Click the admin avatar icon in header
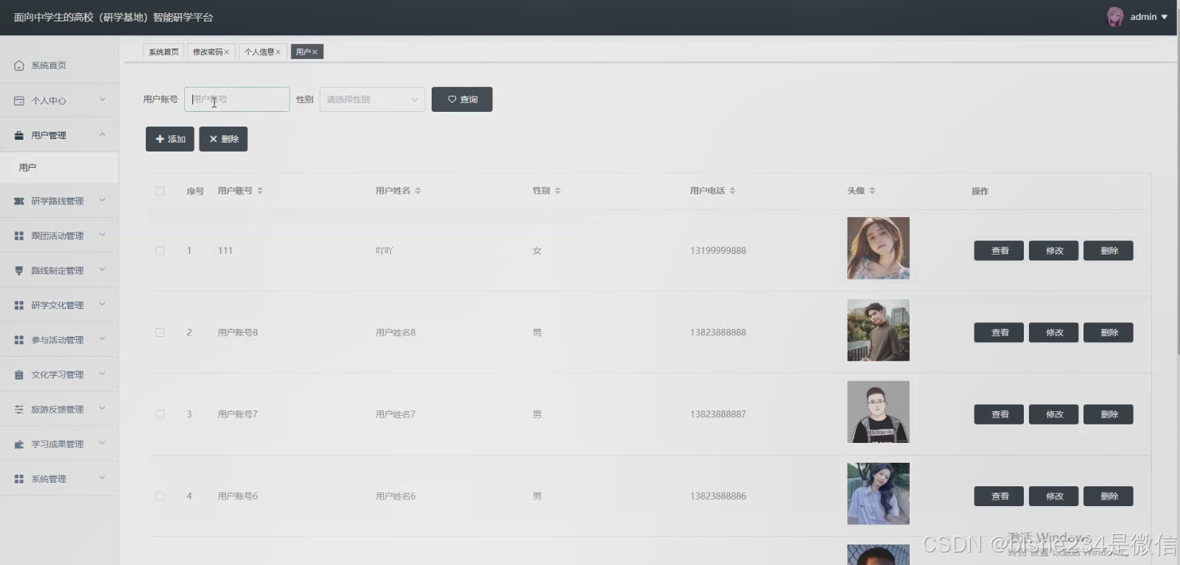1180x565 pixels. 1115,17
